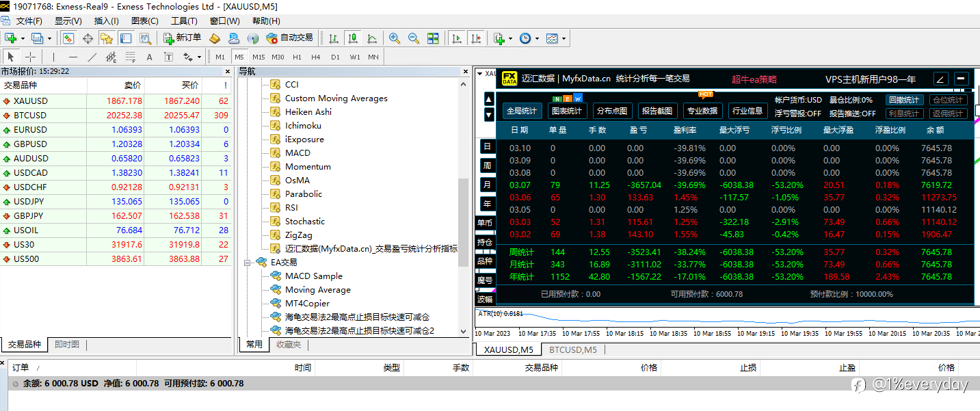Viewport: 980px width, 411px height.
Task: Select the text label T tool
Action: 168,57
